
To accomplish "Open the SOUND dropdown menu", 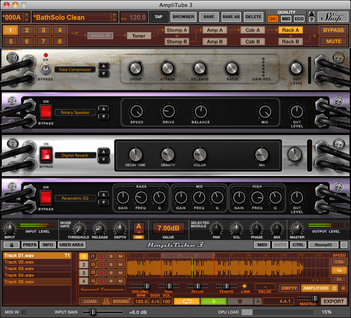I will tap(121, 301).
